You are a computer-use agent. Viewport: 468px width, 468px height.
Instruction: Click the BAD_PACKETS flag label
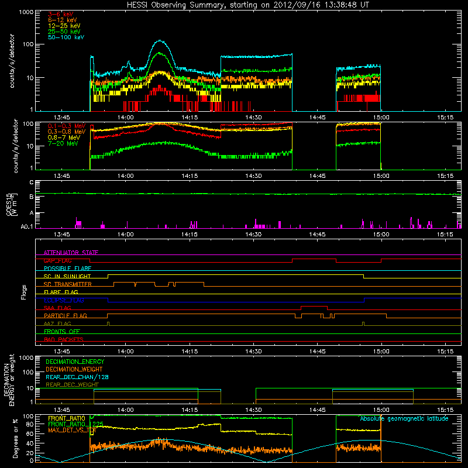64,339
